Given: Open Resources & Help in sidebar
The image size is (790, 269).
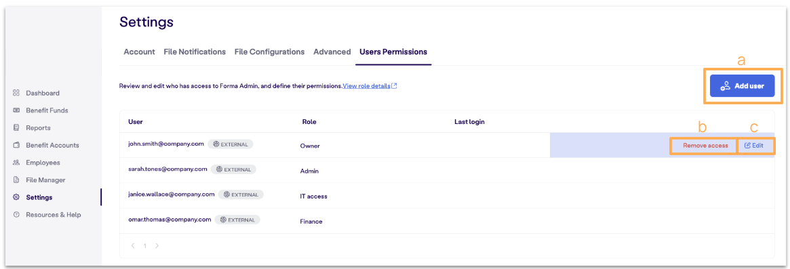Looking at the screenshot, I should pos(54,215).
